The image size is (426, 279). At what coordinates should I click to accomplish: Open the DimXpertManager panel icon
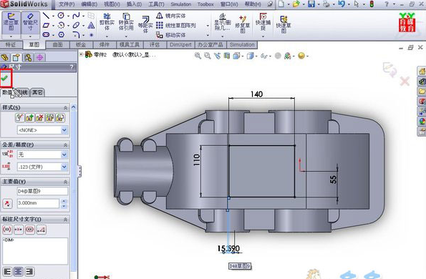(x=40, y=57)
